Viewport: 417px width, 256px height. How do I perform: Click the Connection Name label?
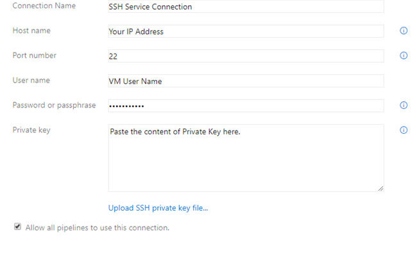44,6
